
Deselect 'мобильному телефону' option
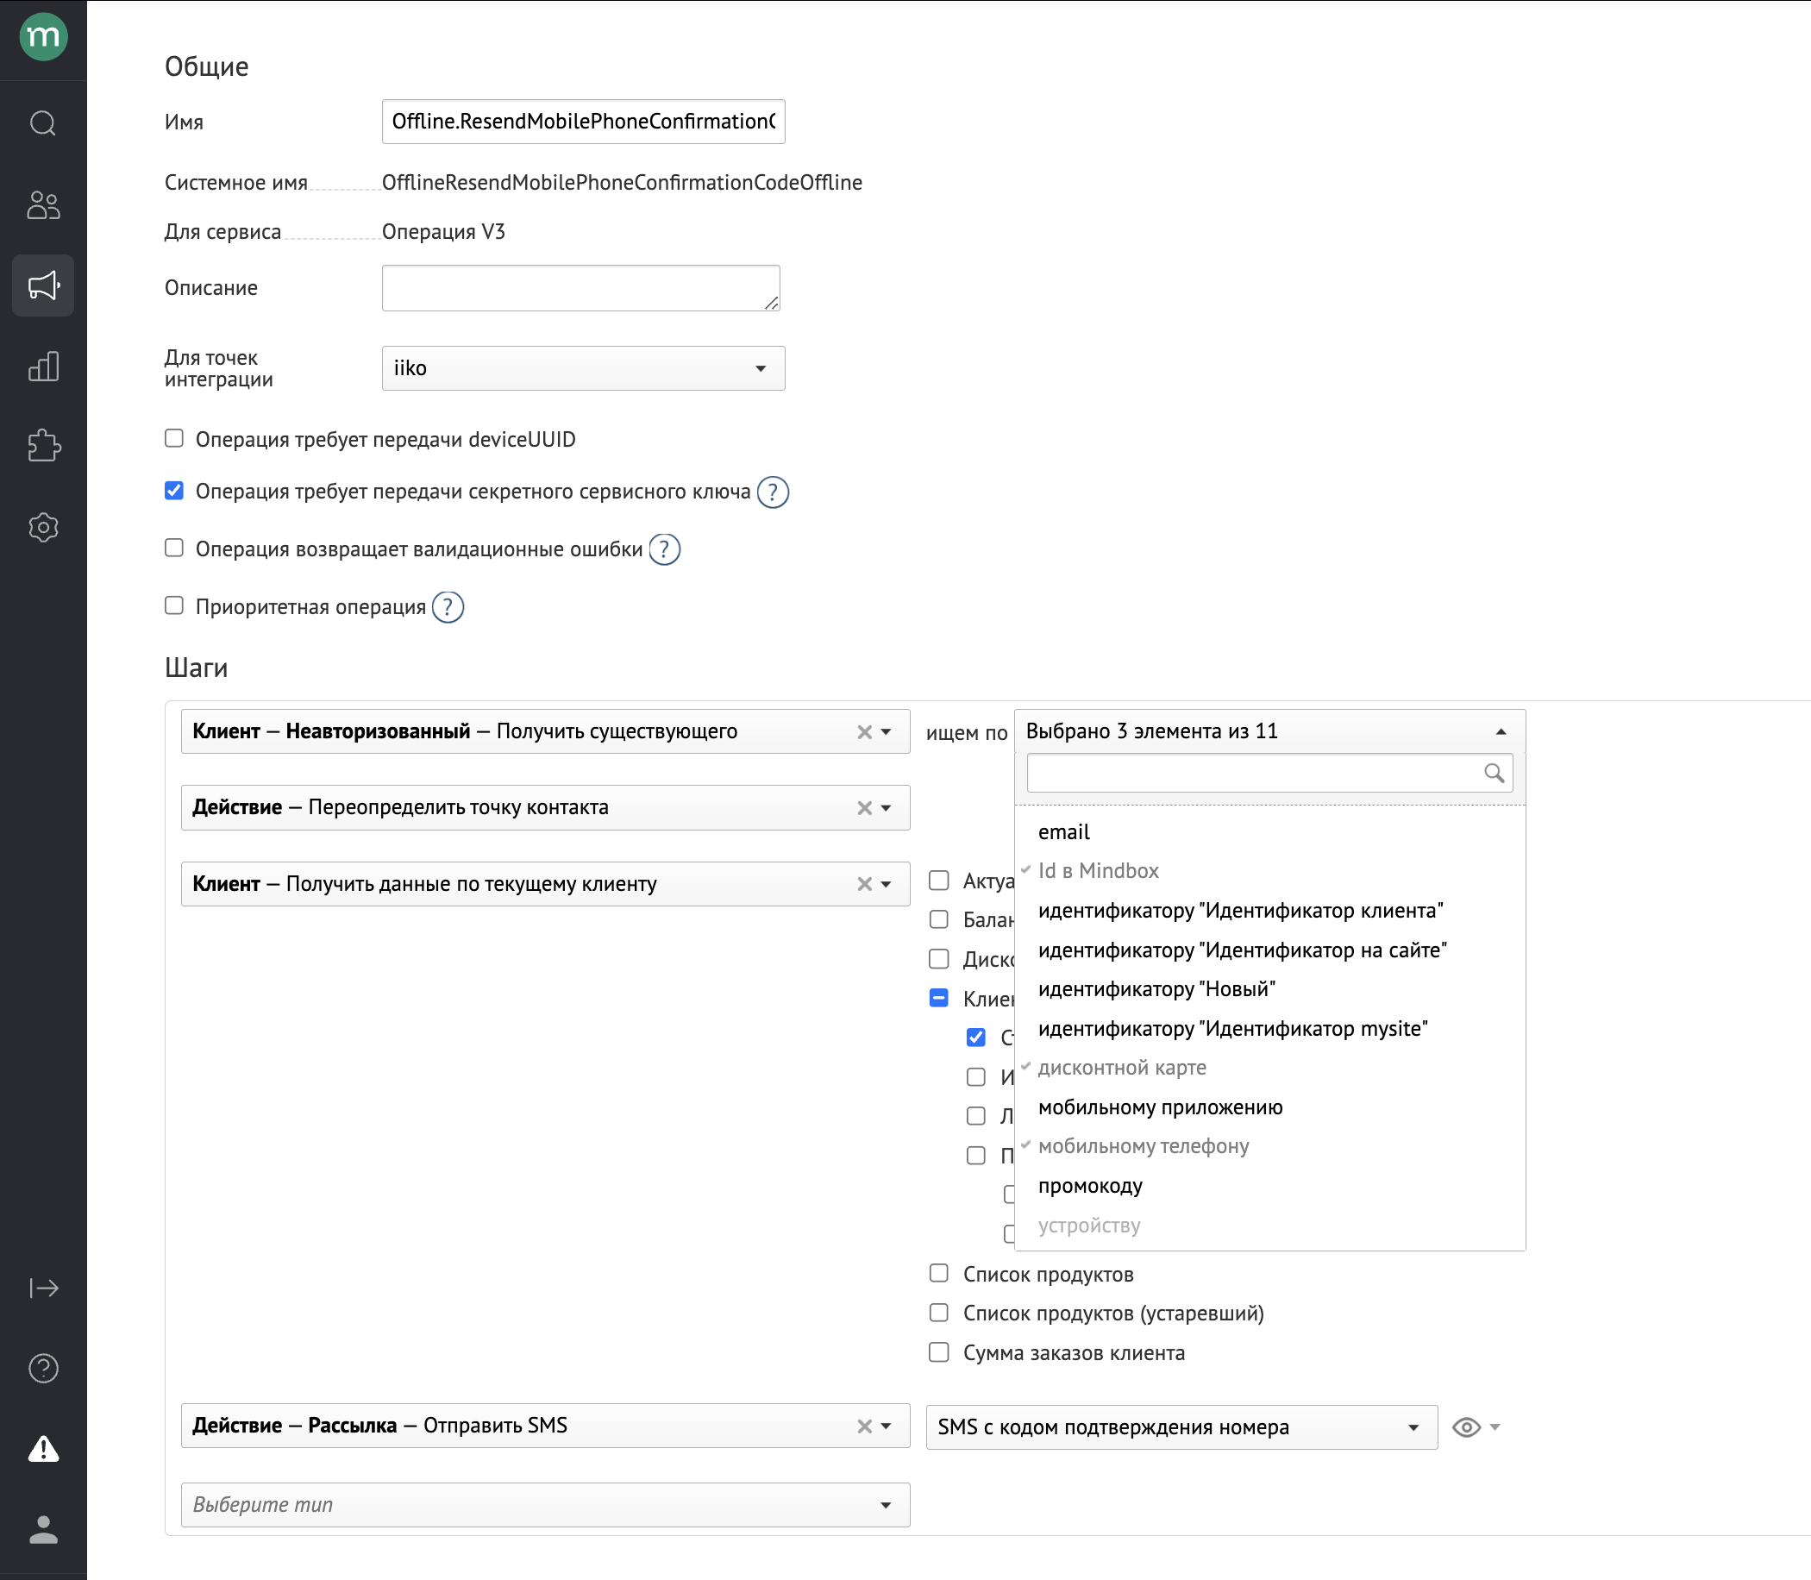pos(1269,1146)
